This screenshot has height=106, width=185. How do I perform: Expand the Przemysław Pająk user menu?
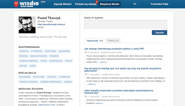point(161,4)
